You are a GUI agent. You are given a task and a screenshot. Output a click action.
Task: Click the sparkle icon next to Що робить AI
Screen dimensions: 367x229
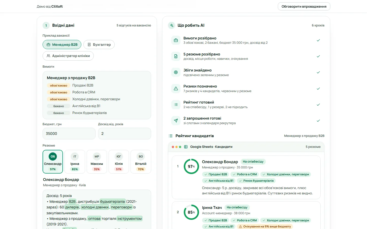pos(172,25)
